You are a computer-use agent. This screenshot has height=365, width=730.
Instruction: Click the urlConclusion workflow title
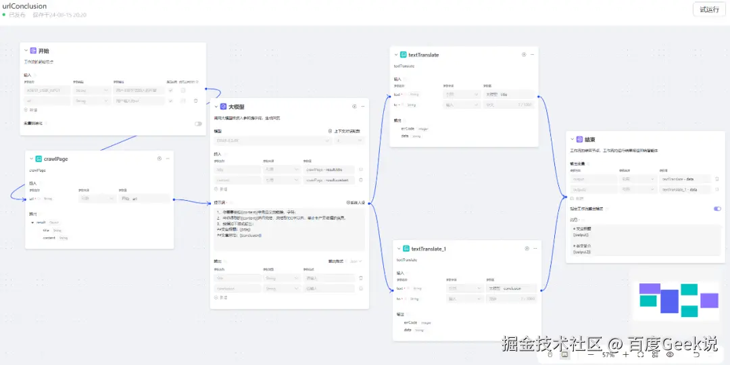coord(25,6)
